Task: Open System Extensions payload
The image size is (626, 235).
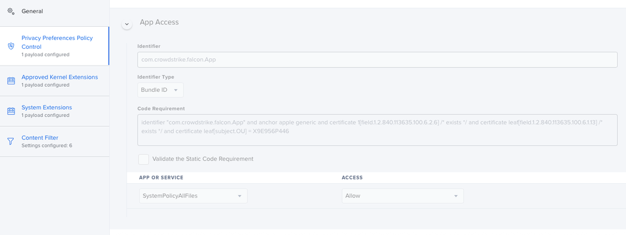Action: [x=55, y=111]
